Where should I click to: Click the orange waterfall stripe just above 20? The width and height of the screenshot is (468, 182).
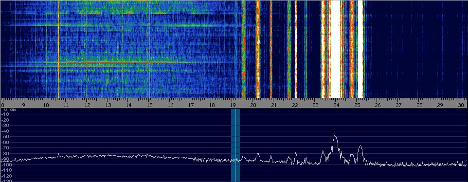[x=258, y=49]
